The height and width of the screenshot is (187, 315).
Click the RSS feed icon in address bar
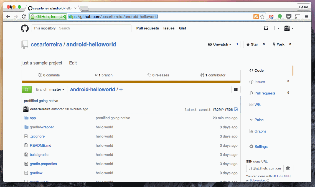(x=256, y=17)
